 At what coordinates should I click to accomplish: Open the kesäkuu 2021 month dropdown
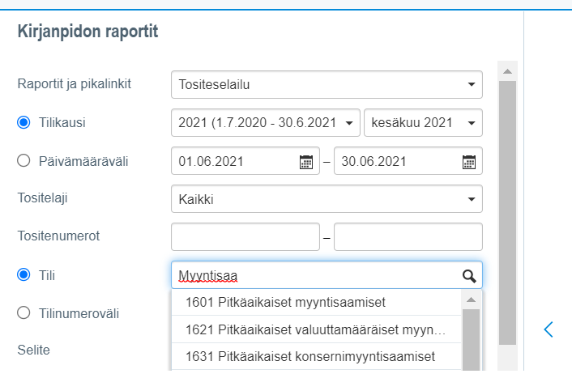pyautogui.click(x=423, y=122)
